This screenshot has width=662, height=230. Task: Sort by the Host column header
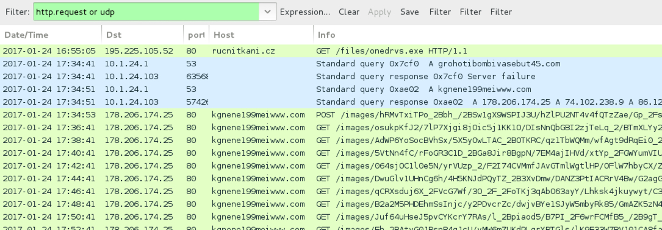coord(261,35)
